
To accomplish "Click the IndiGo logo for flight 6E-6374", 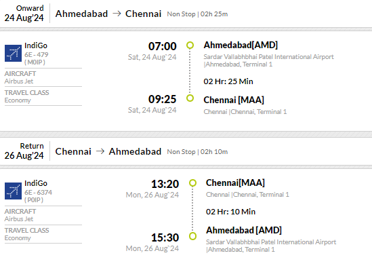I will click(x=13, y=191).
